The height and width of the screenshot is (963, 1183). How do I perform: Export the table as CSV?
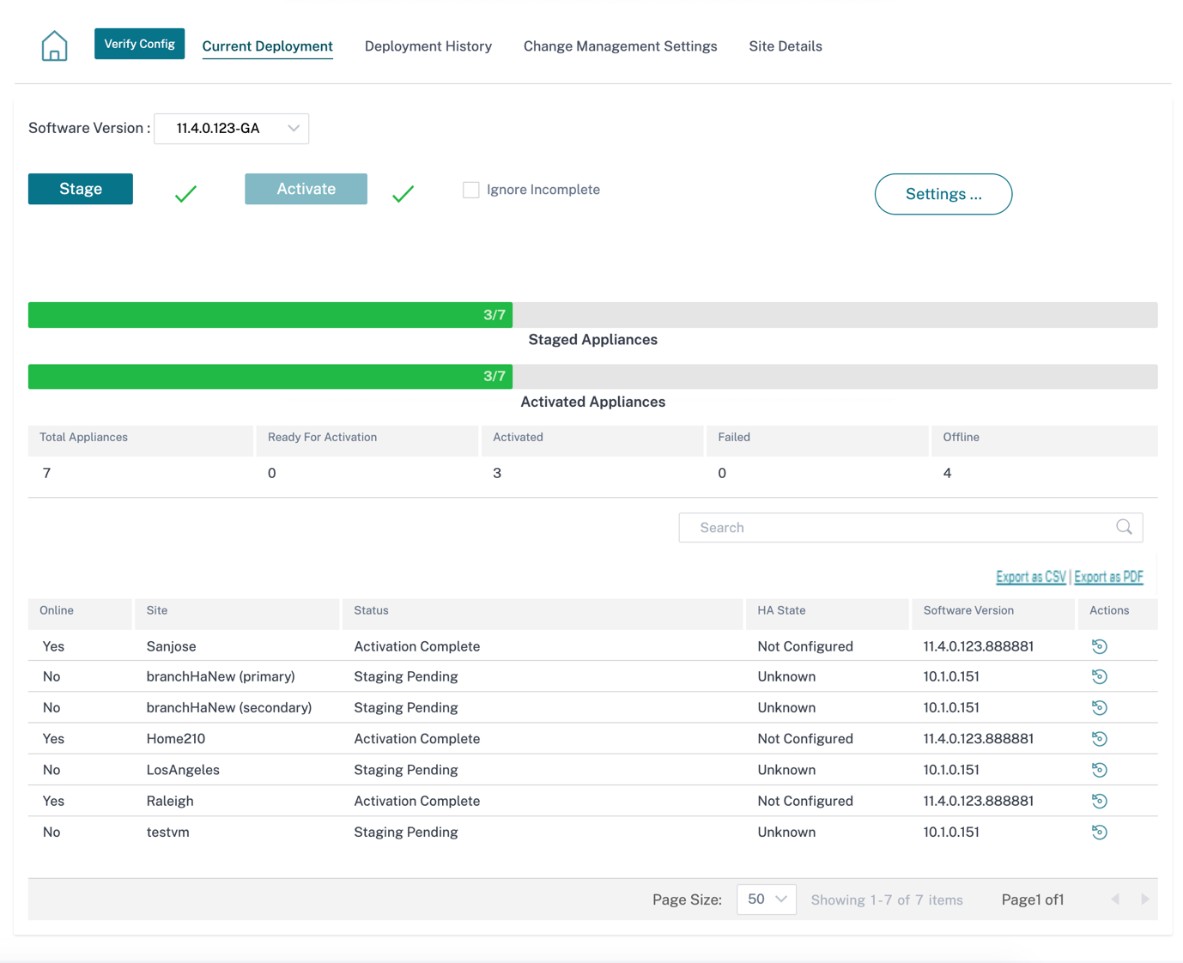(x=1031, y=577)
